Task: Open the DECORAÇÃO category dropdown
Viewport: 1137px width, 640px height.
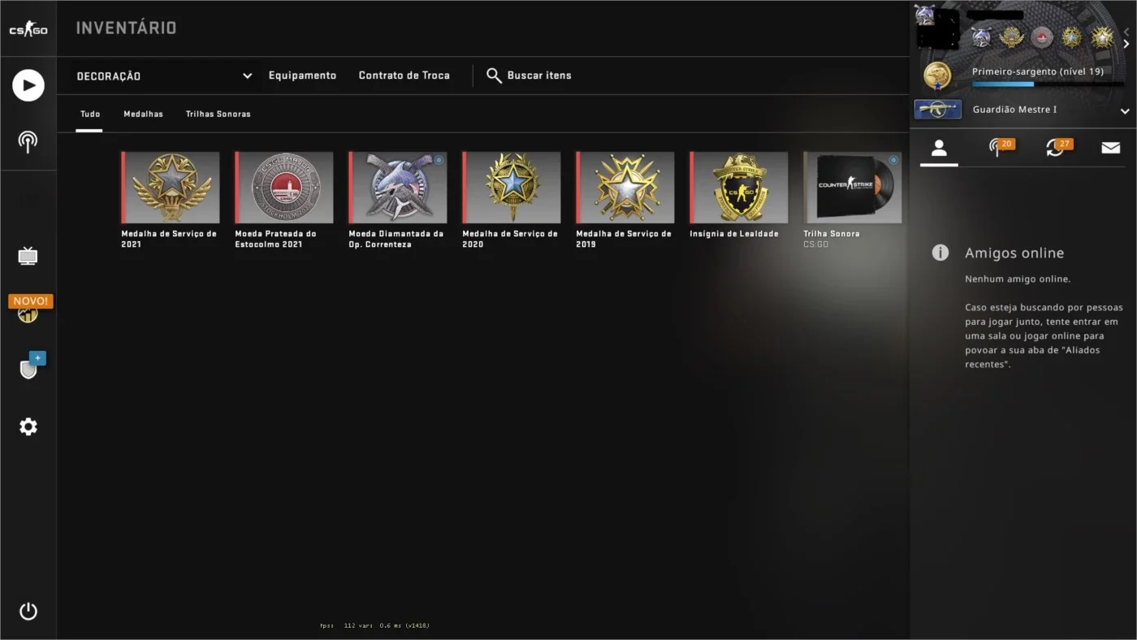Action: [164, 76]
